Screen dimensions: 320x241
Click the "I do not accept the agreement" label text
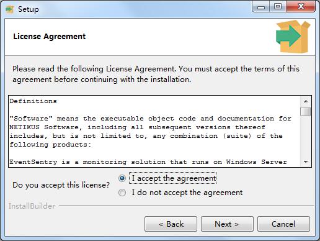click(x=187, y=193)
